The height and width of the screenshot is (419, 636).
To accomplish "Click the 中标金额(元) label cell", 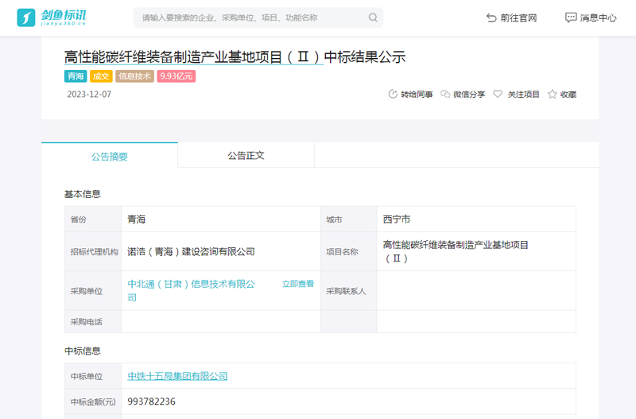I will [93, 402].
